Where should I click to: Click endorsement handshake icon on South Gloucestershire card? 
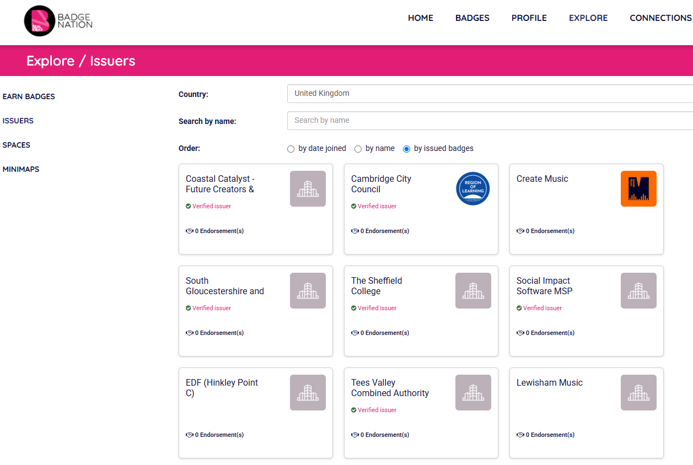(x=190, y=333)
